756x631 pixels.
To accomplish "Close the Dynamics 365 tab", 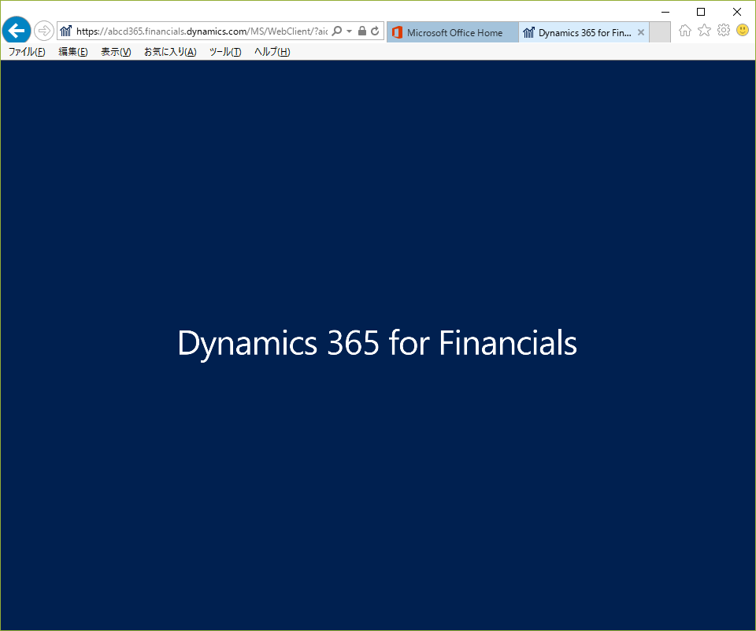I will coord(641,32).
